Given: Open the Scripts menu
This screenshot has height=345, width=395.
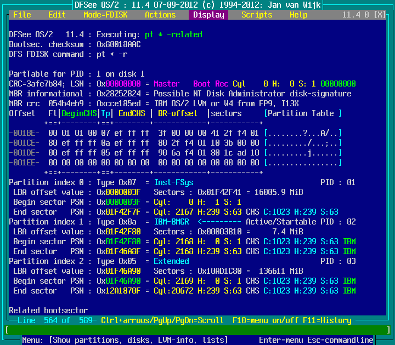Looking at the screenshot, I should point(257,15).
